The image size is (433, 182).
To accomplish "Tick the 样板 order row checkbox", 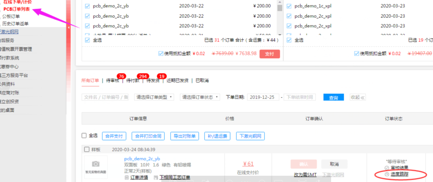I will point(87,150).
